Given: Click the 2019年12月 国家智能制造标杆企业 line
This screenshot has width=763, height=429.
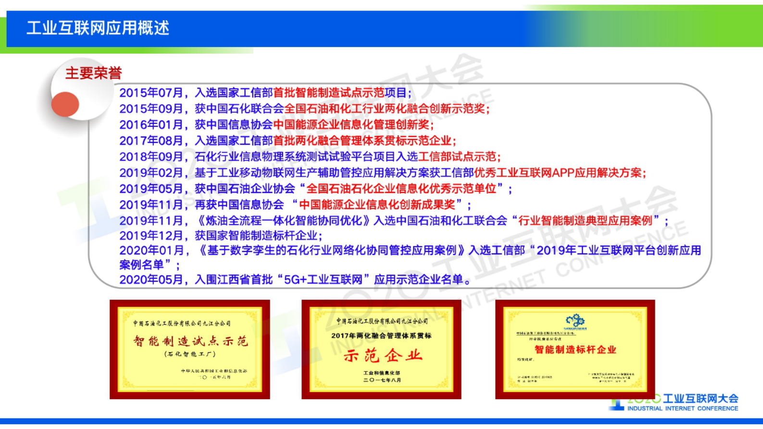Looking at the screenshot, I should [x=221, y=236].
